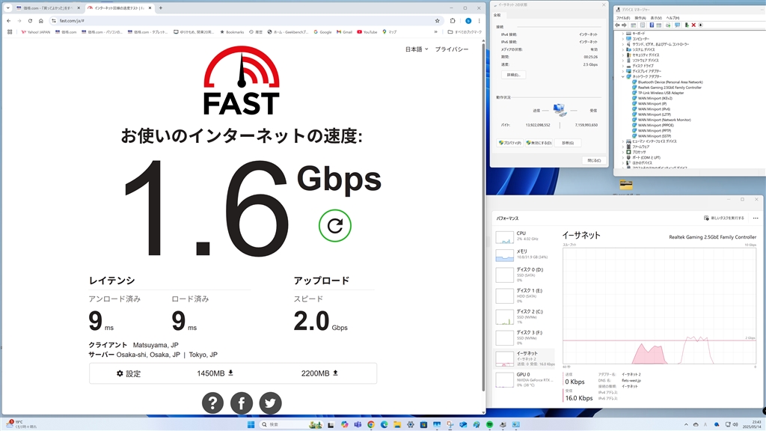Click 無効にする button in Ethernet status dialog

point(539,143)
